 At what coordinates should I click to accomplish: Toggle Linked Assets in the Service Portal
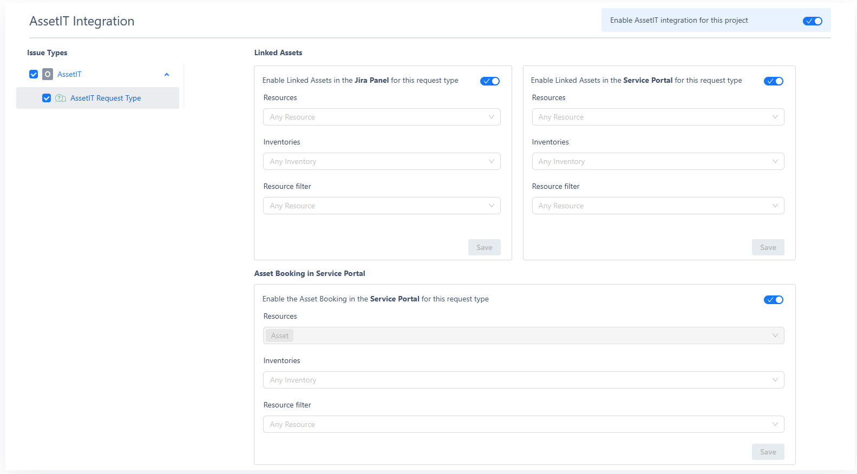[773, 81]
